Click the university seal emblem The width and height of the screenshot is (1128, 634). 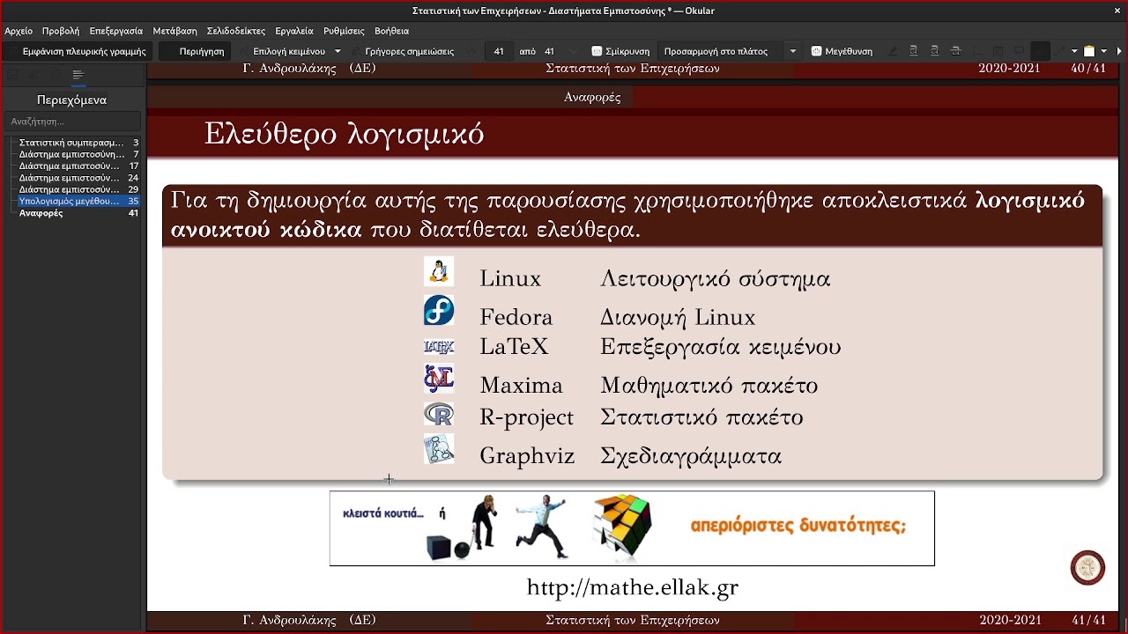pyautogui.click(x=1087, y=568)
